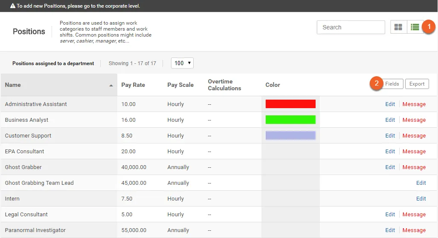Click the warning triangle icon in top banner

[12, 6]
